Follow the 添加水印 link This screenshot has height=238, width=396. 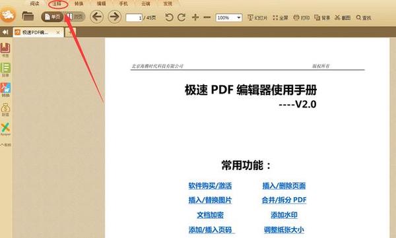tap(284, 215)
